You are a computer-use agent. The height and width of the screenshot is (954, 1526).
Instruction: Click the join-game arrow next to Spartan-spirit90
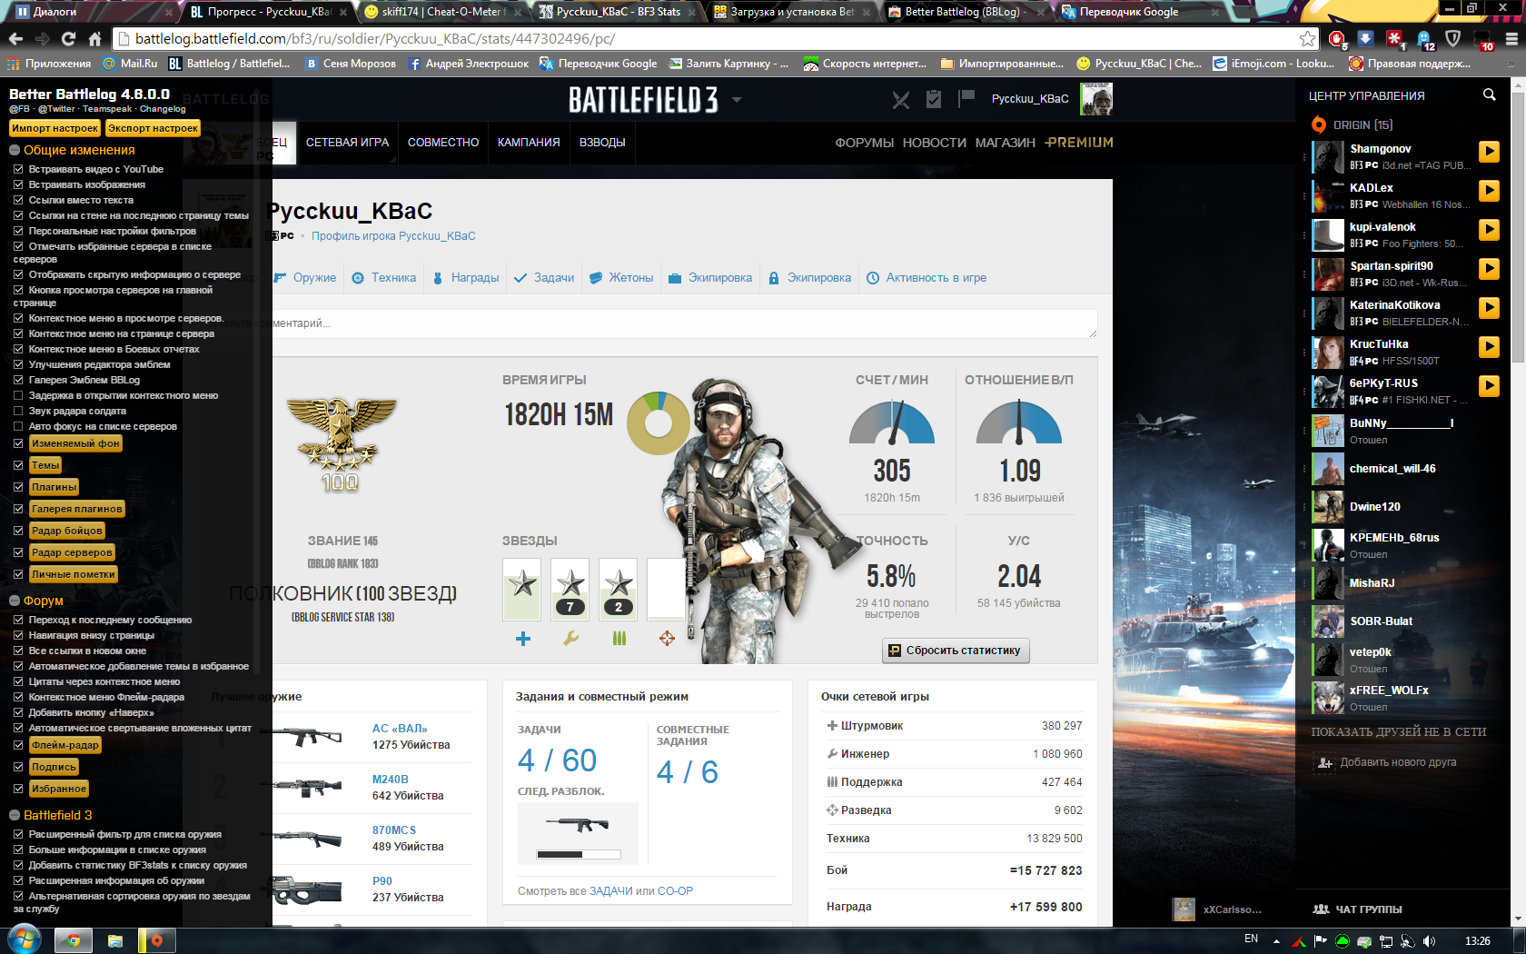click(1489, 269)
